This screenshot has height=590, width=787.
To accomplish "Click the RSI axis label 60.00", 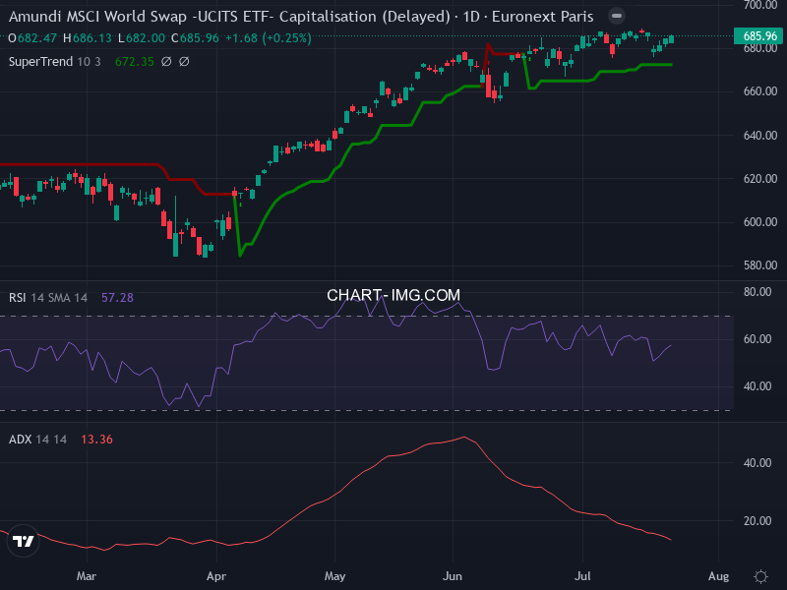I will point(757,339).
